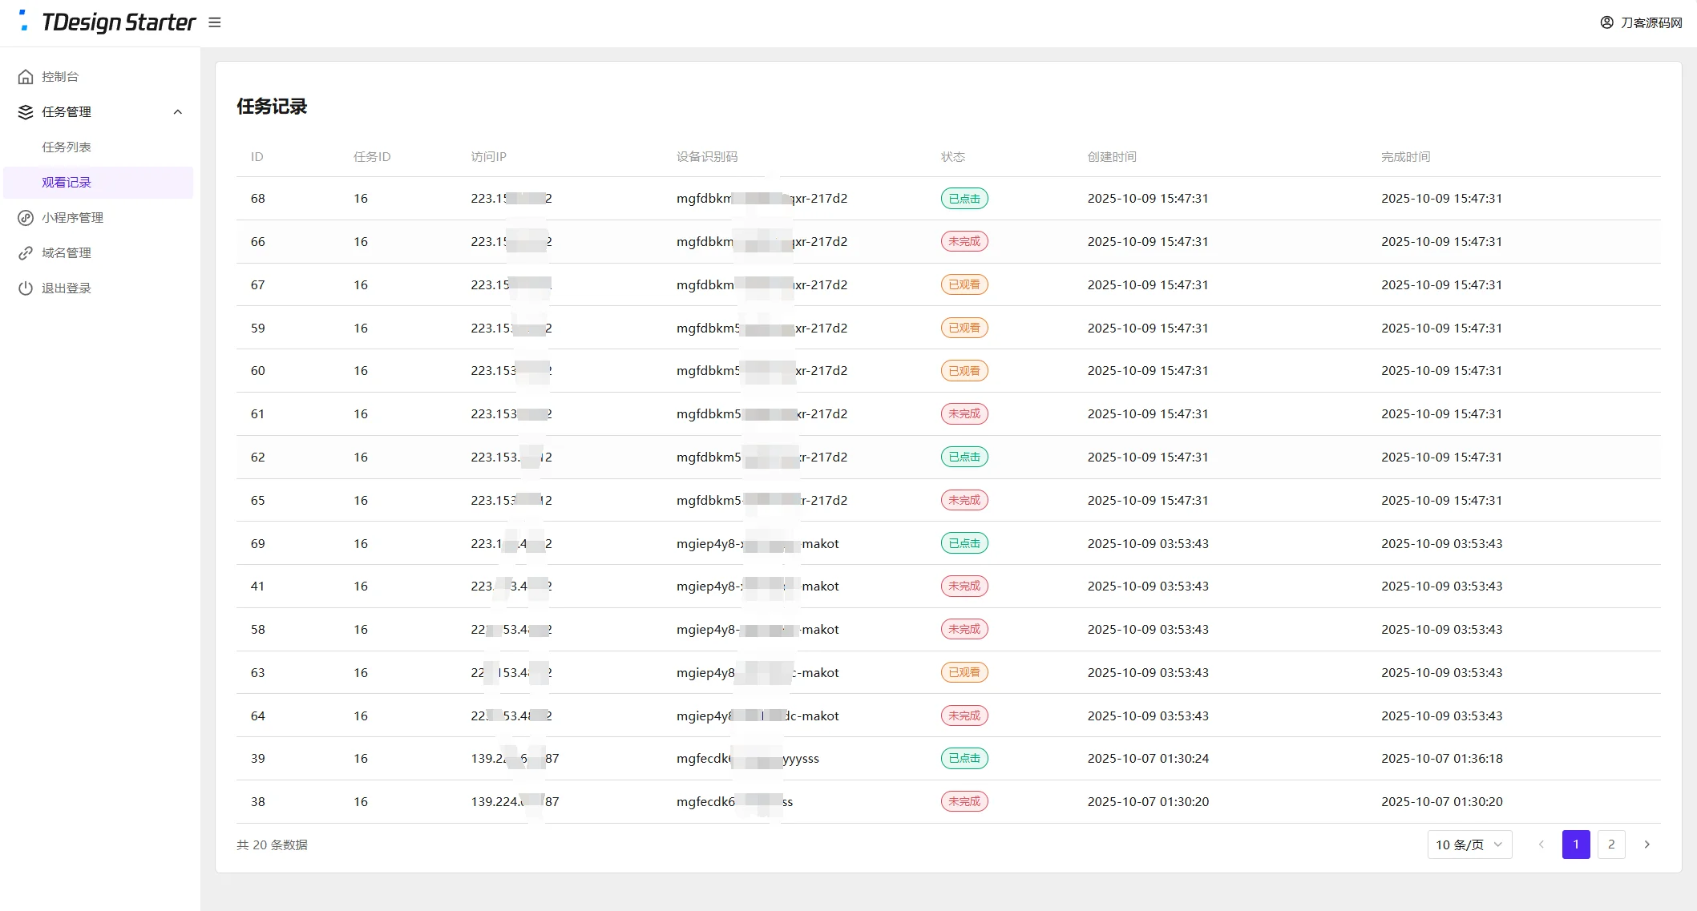Open 任务列表 submenu item
The height and width of the screenshot is (911, 1697).
click(x=67, y=147)
